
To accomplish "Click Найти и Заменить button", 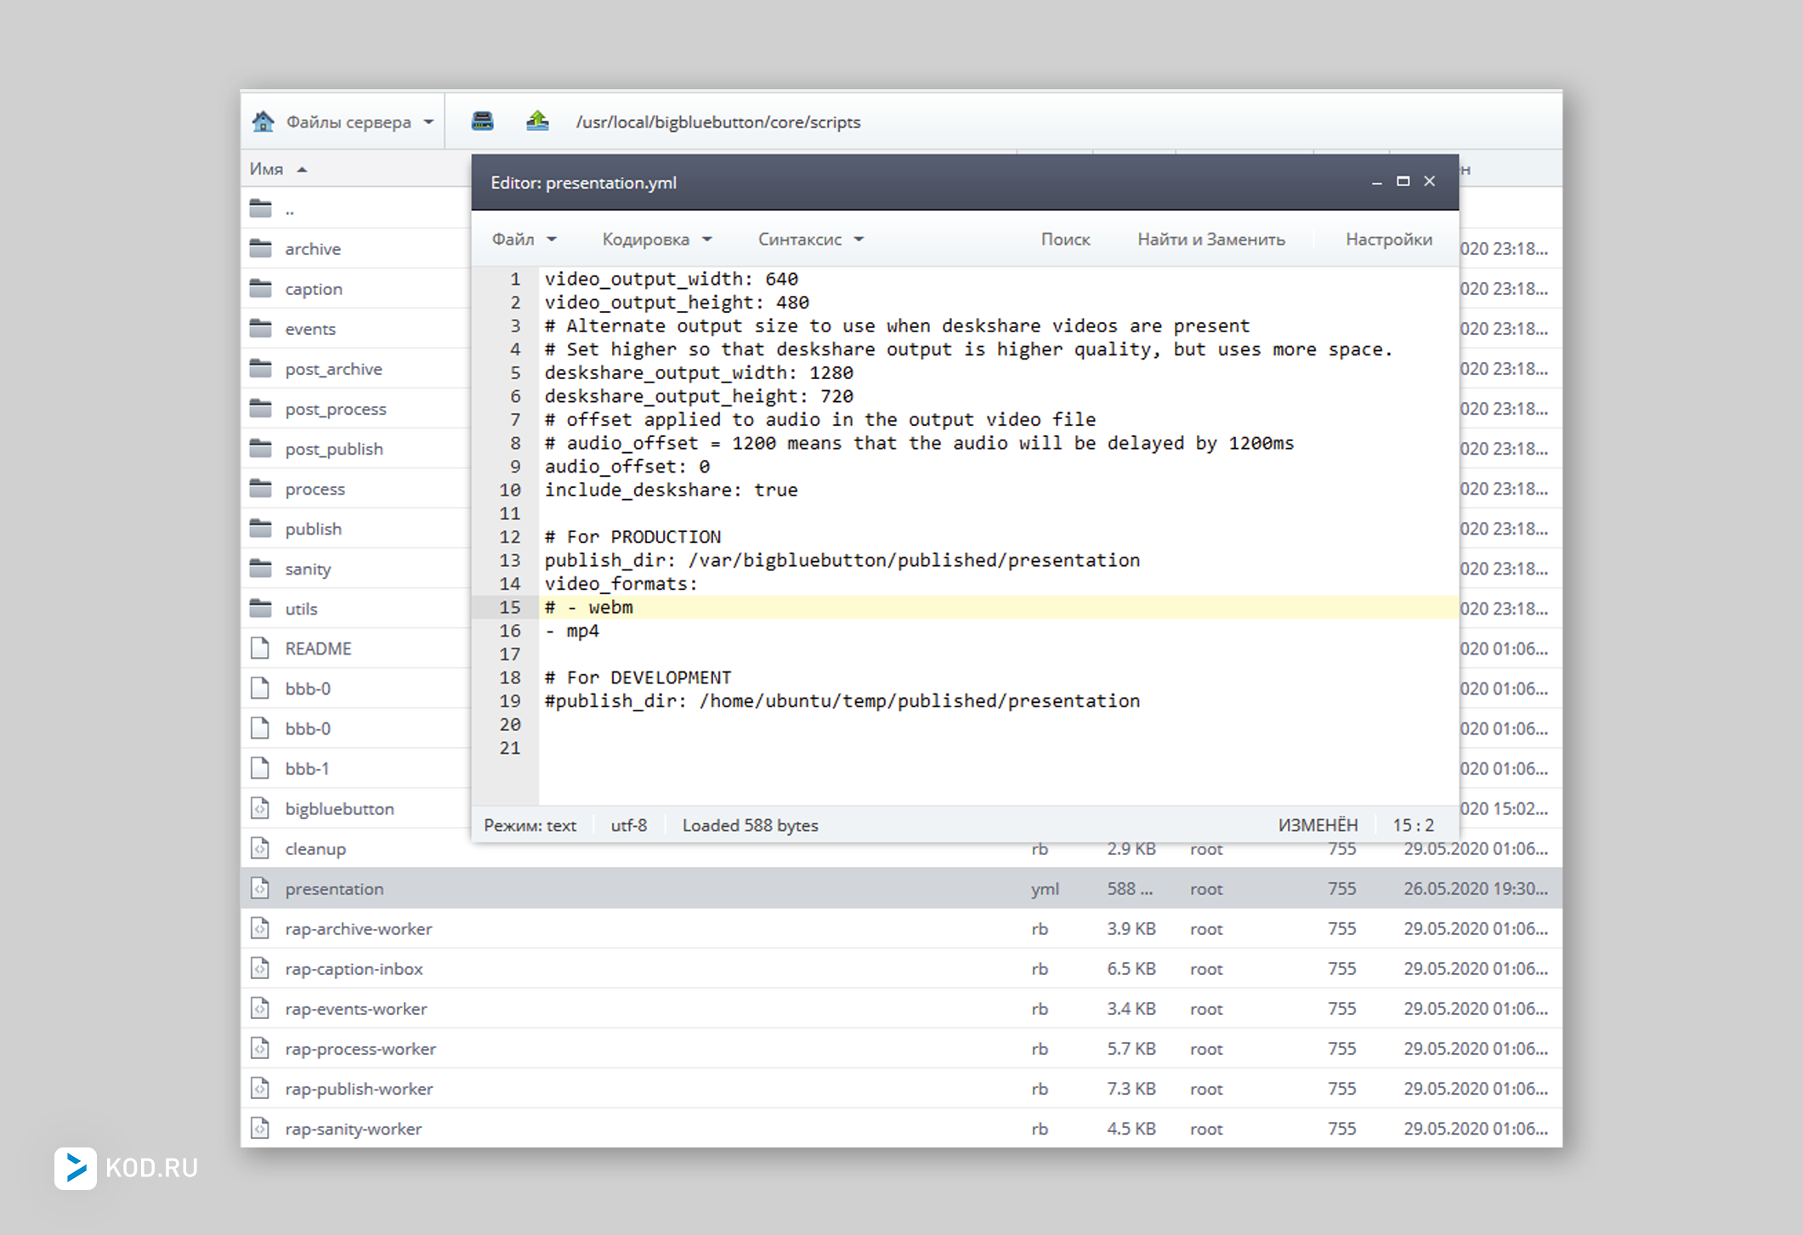I will 1211,240.
